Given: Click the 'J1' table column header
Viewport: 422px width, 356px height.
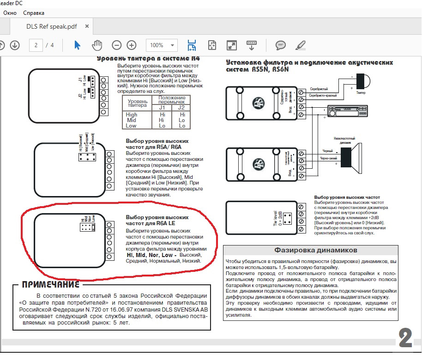Looking at the screenshot, I should tap(162, 108).
